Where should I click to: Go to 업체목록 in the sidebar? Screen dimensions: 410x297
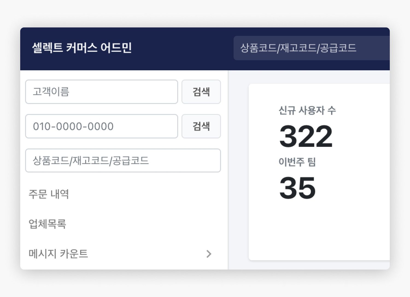pyautogui.click(x=48, y=224)
